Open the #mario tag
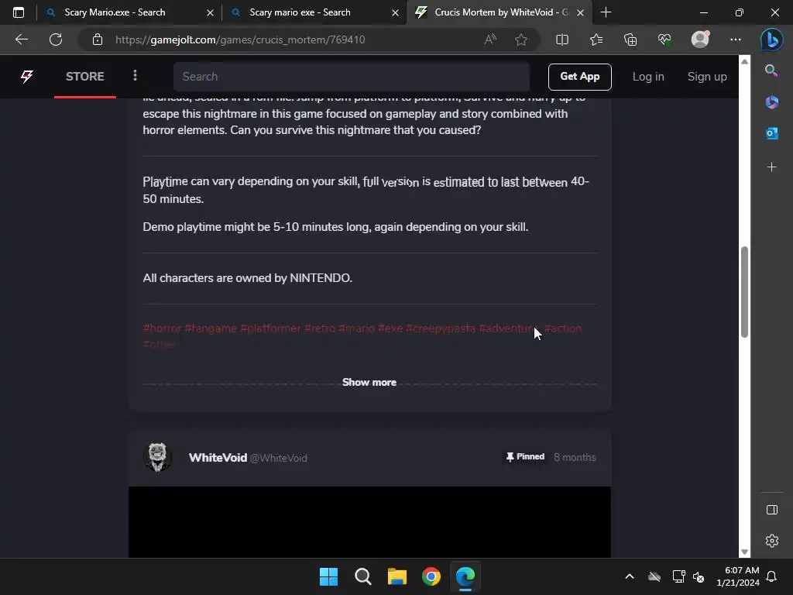 pos(356,328)
